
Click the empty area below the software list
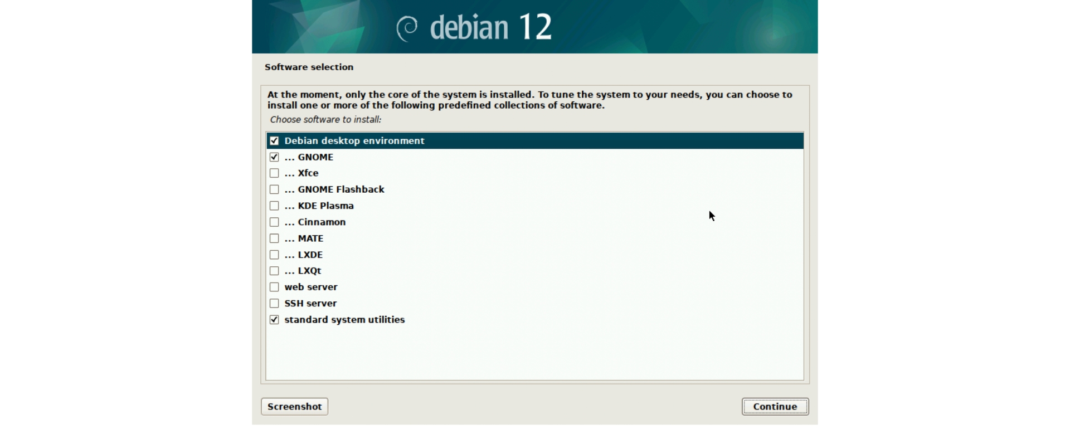pyautogui.click(x=534, y=354)
